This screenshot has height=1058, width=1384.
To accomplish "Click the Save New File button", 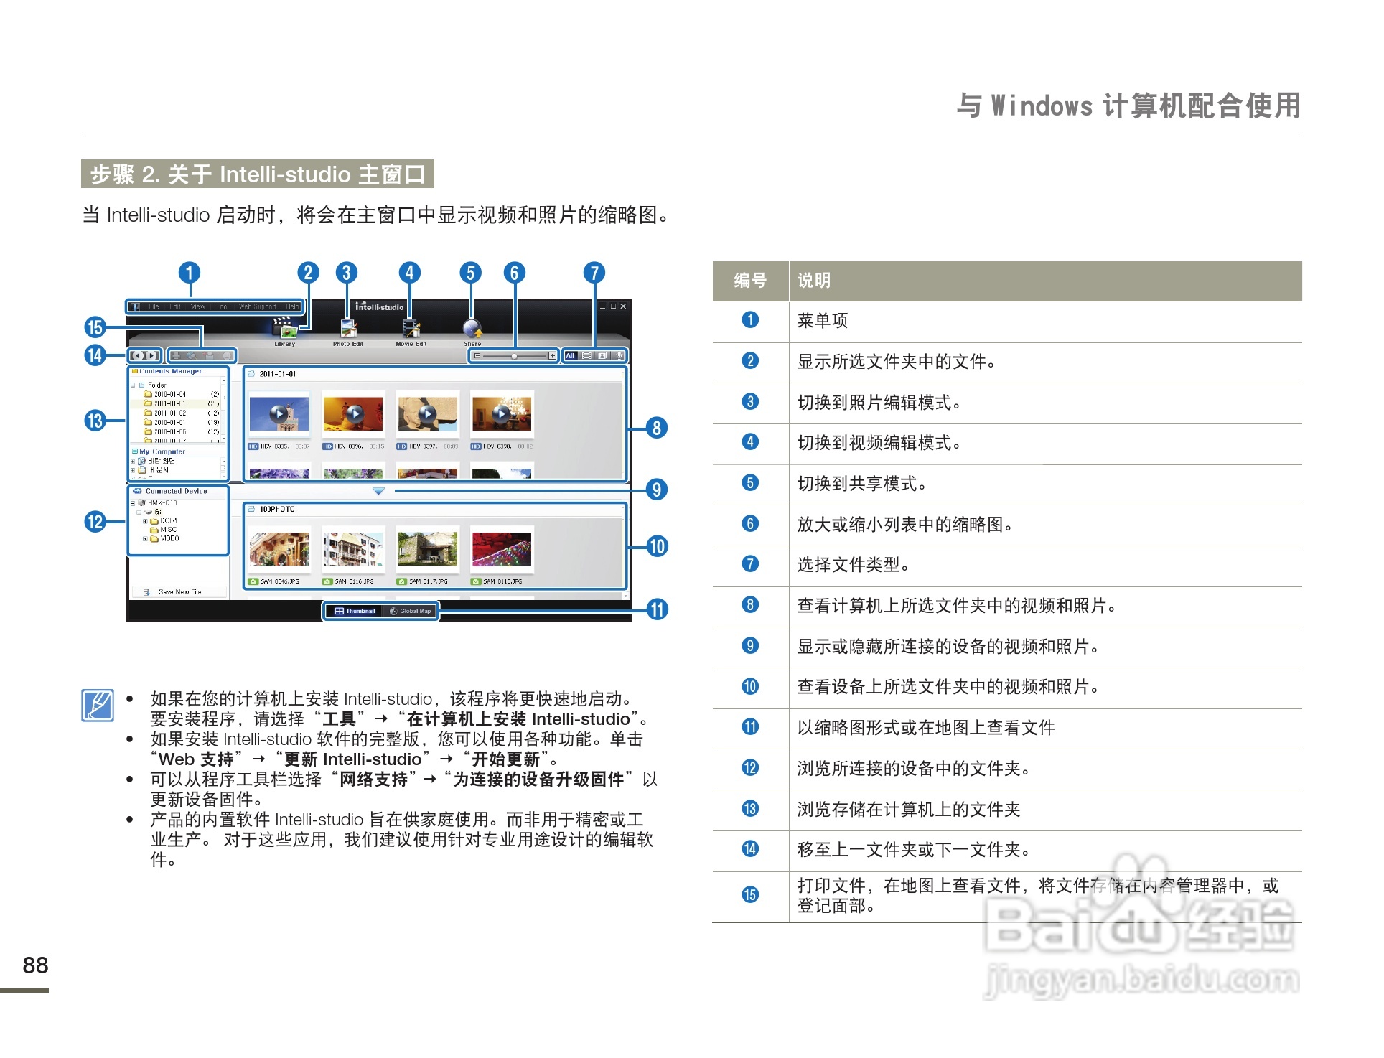I will 179,592.
